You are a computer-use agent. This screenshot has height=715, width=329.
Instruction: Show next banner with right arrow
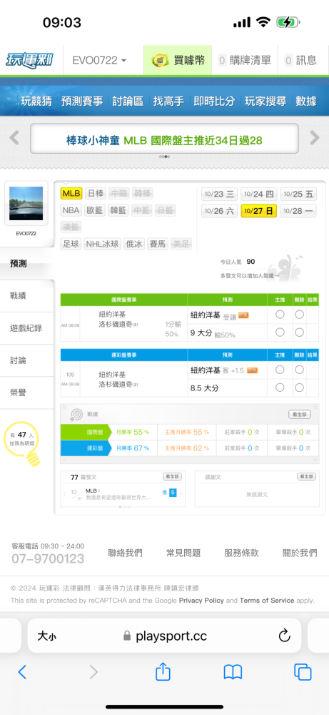coord(315,138)
